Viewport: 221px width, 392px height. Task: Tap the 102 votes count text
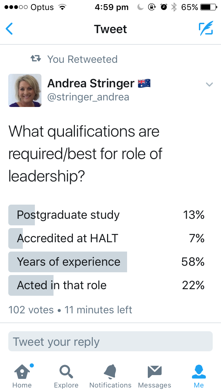[x=31, y=310]
